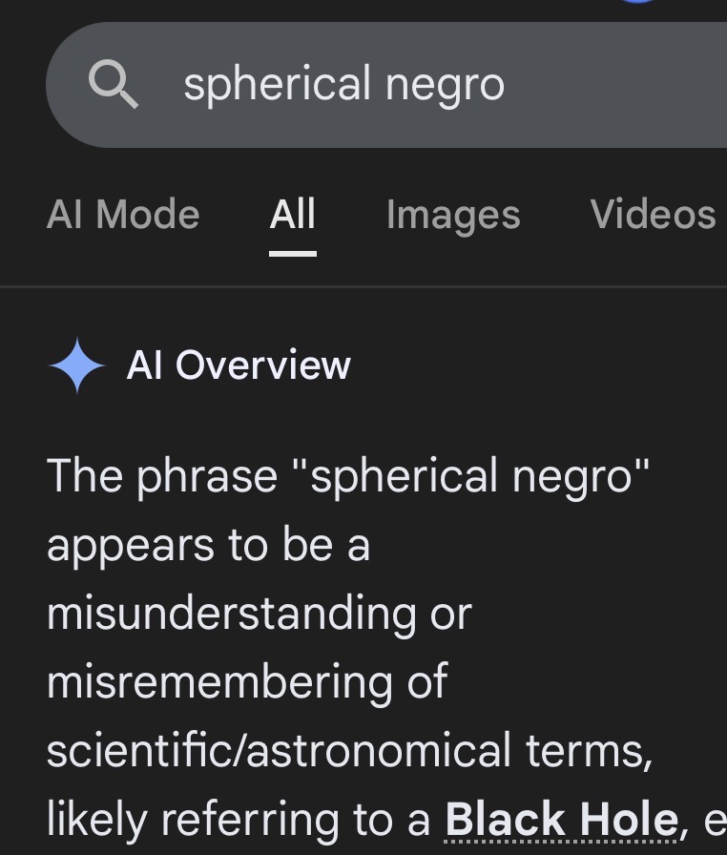
Task: Click the white underline indicator beneath All
Action: 293,254
